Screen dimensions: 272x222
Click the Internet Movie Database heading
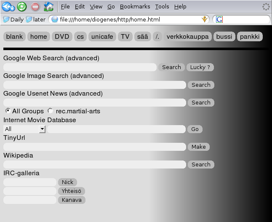(x=40, y=120)
